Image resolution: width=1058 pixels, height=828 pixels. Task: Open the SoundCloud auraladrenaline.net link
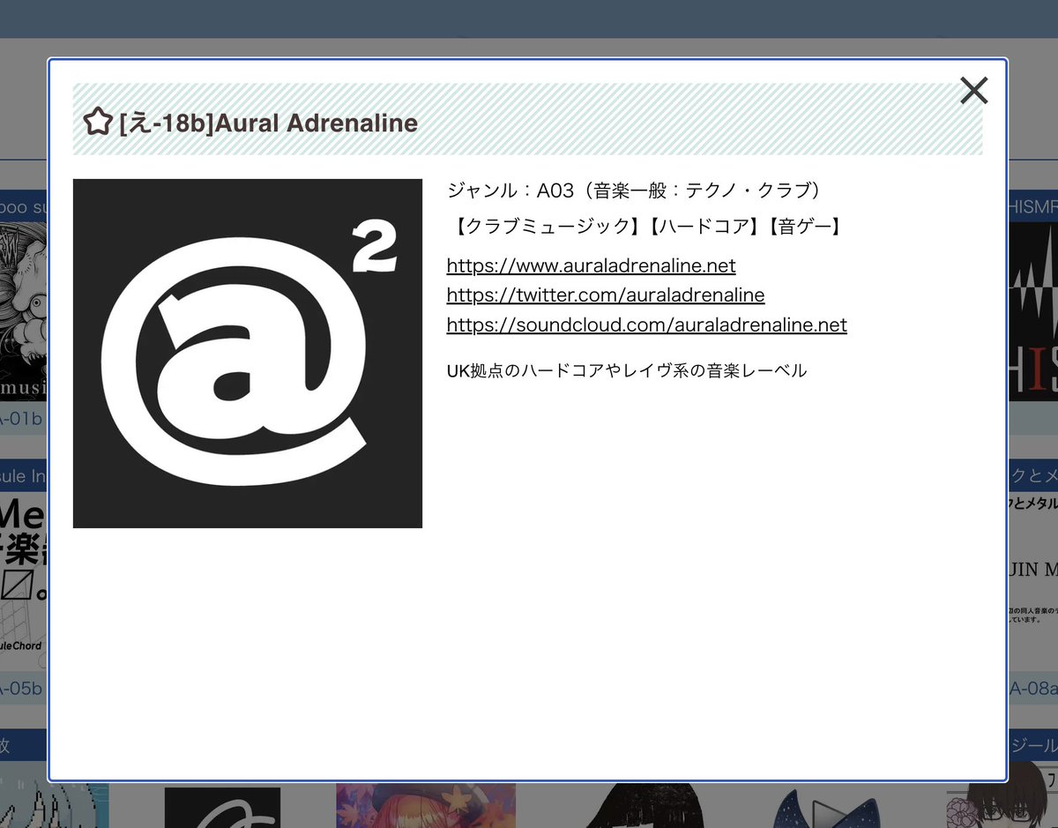pos(646,324)
